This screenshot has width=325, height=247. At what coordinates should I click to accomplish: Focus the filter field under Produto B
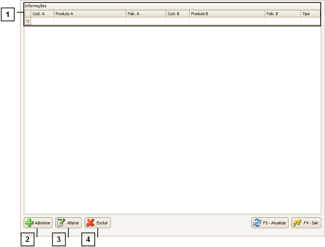[227, 21]
